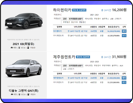Click 반려동물동승불가 tag in K8 options
The width and height of the screenshot is (133, 103).
coord(76,19)
